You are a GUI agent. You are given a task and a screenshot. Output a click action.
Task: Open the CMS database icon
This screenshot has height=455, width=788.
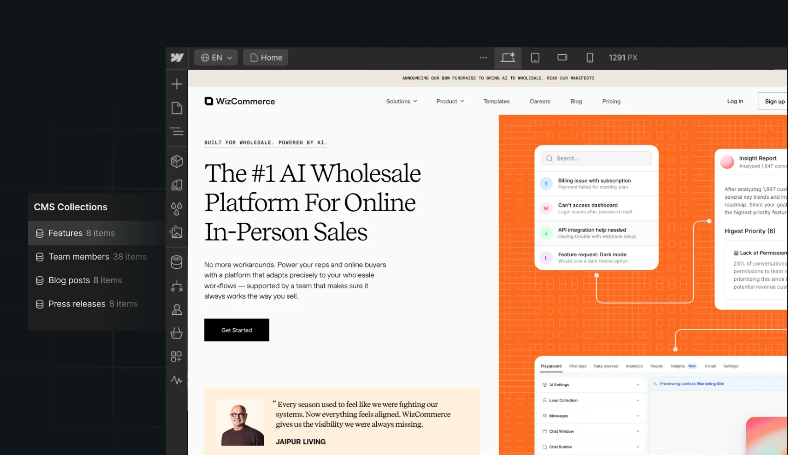(x=177, y=262)
